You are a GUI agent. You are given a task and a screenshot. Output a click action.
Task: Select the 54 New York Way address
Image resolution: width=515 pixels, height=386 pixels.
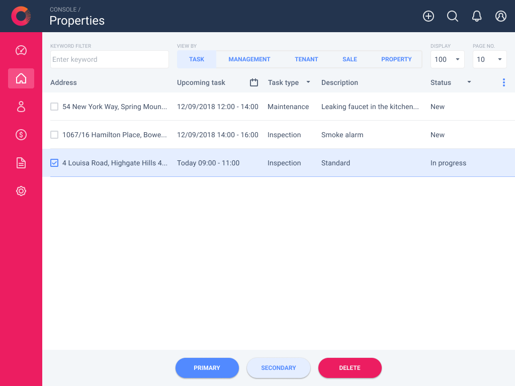(x=115, y=107)
